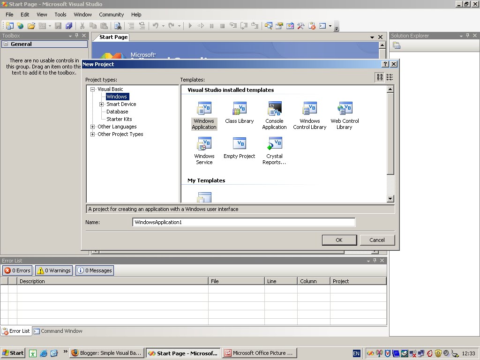Choose the Crystal Reports template

[274, 148]
